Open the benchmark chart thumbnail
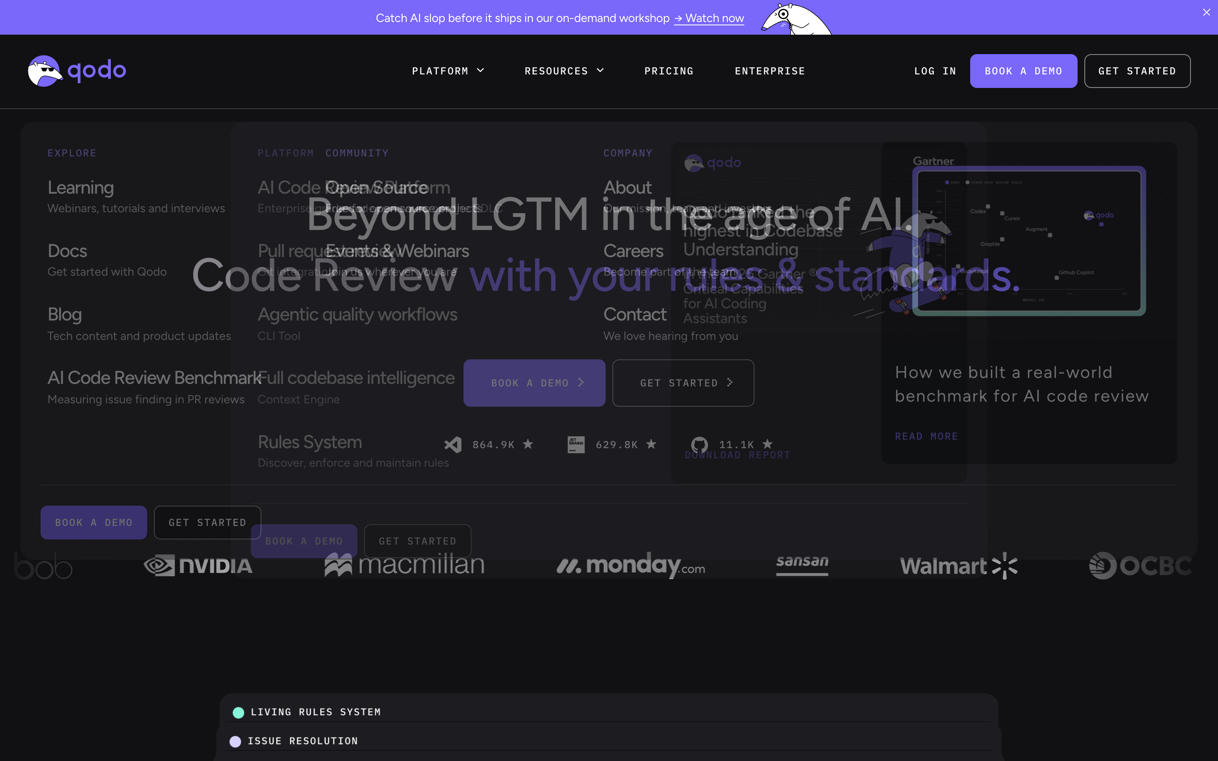 point(1029,241)
